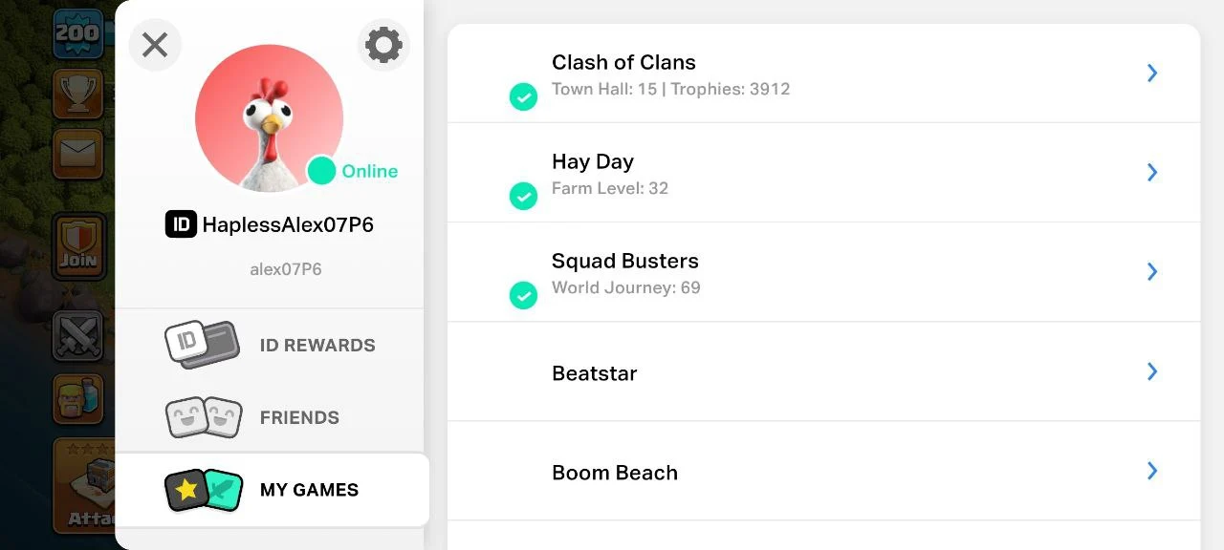Click the Clash of Clans connected checkmark
Viewport: 1224px width, 550px height.
pos(523,96)
